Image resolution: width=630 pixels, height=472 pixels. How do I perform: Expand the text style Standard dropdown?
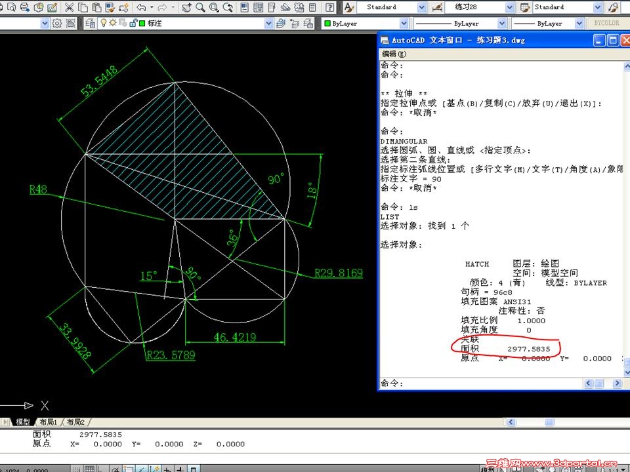421,7
